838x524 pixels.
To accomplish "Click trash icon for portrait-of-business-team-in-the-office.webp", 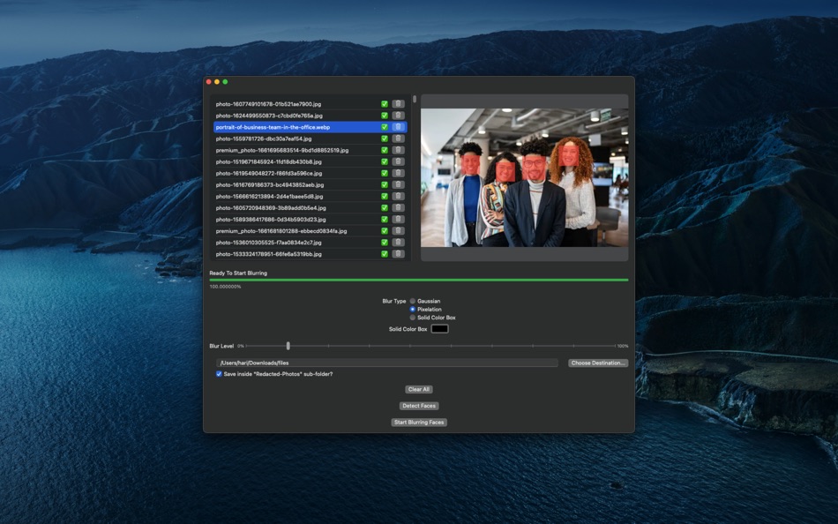I will 398,127.
